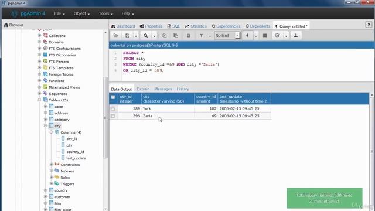Open the Help menu
The width and height of the screenshot is (375, 211).
[128, 13]
